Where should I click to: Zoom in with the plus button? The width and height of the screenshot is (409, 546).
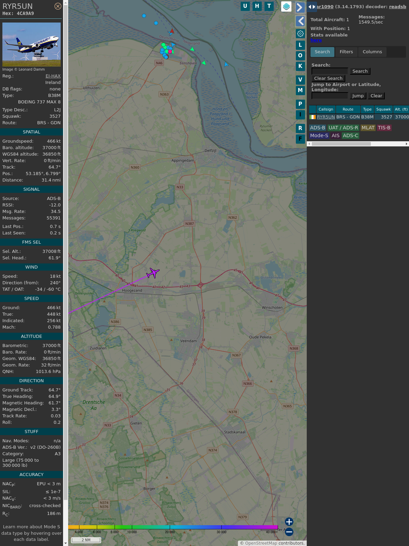(x=289, y=522)
